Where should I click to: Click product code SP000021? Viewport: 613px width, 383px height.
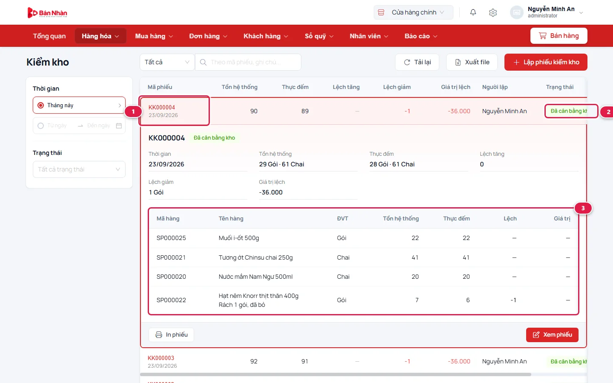pyautogui.click(x=171, y=257)
